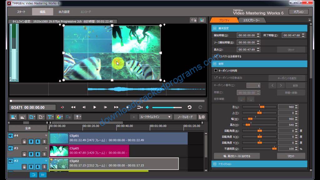Screen dimensions: 320x180
Task: Click the 全体 button in timeline
Action: (x=28, y=128)
